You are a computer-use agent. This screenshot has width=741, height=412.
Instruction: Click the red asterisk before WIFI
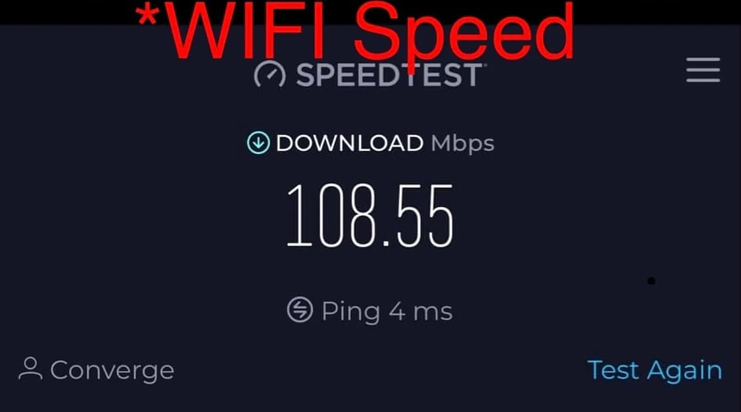click(147, 16)
